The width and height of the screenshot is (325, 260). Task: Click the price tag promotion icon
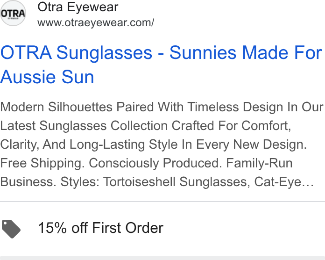(11, 229)
